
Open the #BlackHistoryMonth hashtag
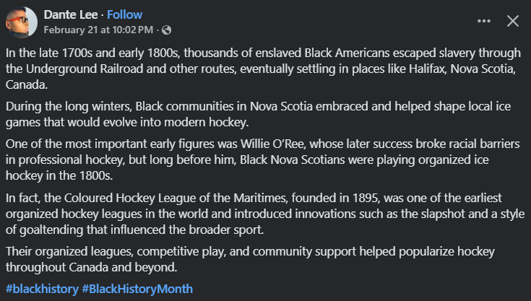137,288
